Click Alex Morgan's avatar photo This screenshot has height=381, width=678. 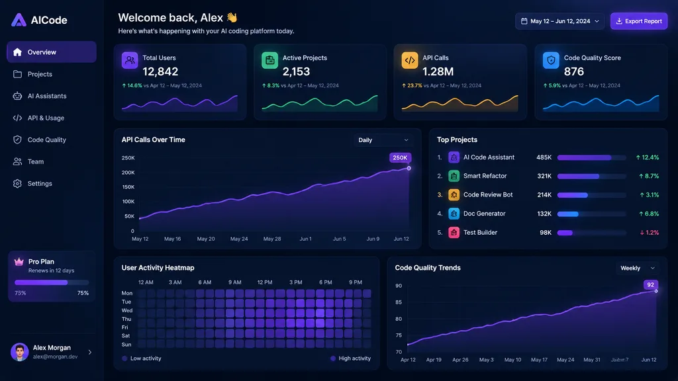click(x=19, y=352)
